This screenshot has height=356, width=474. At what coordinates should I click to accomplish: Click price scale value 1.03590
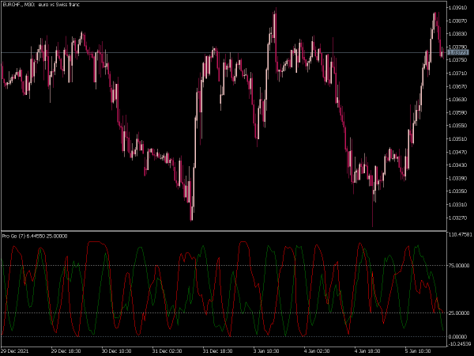[458, 112]
